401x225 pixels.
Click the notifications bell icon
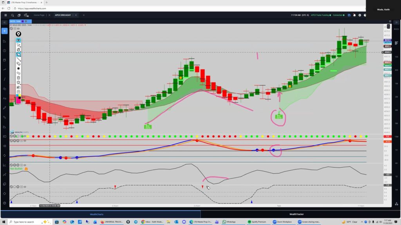click(354, 15)
